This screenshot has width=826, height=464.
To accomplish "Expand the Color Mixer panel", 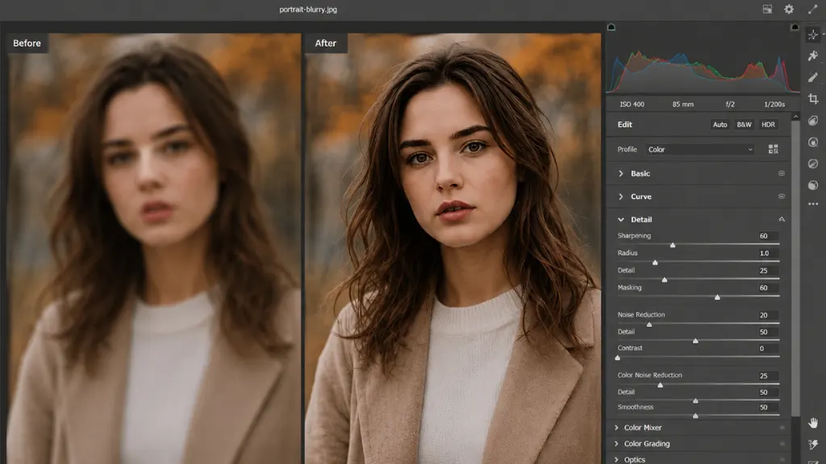I will click(616, 428).
